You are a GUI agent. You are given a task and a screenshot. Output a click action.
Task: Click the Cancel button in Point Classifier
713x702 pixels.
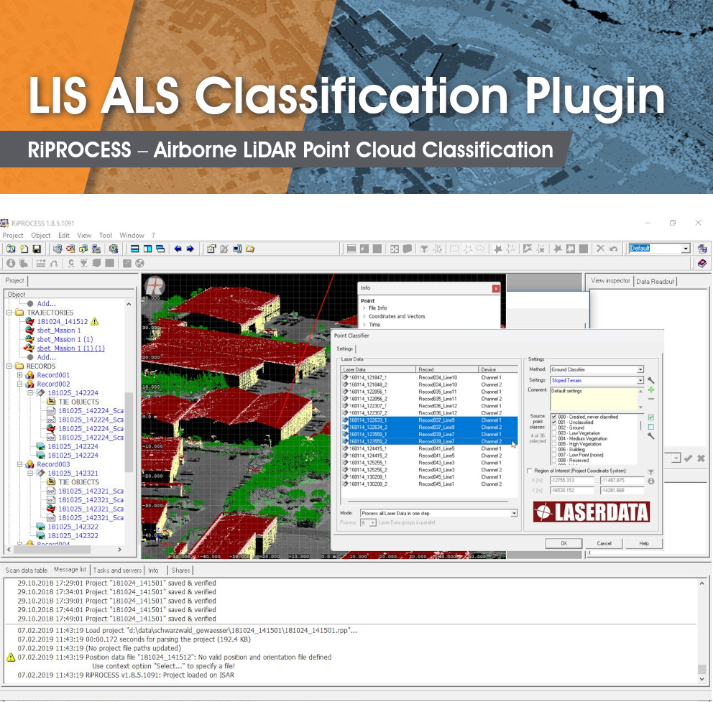[604, 543]
